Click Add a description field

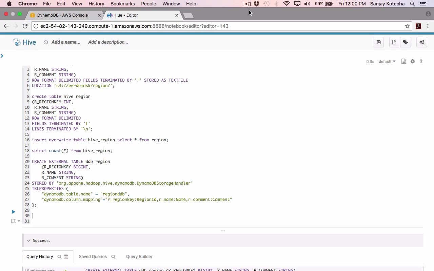[108, 42]
